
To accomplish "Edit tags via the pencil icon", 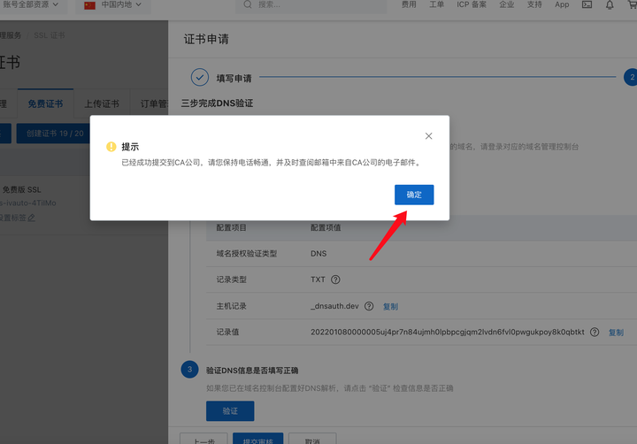I will pos(31,218).
